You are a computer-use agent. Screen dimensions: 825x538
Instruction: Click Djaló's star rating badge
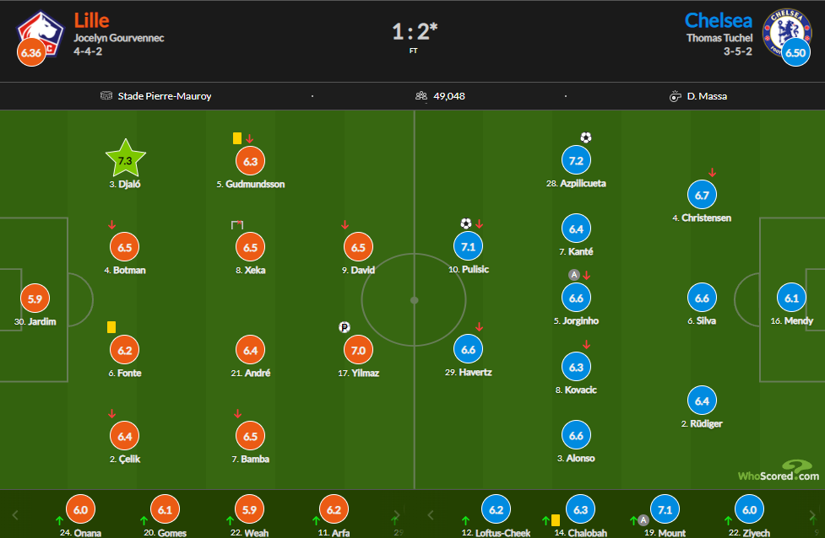point(126,159)
